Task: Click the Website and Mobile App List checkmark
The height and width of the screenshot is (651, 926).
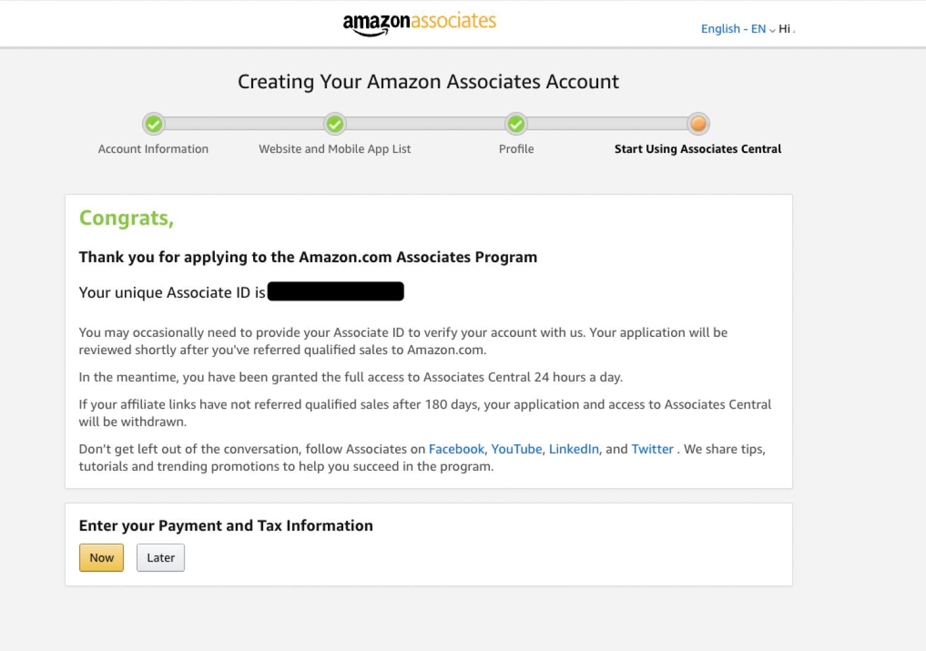Action: 335,124
